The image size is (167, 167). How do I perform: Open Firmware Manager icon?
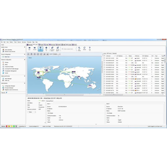click(3, 88)
